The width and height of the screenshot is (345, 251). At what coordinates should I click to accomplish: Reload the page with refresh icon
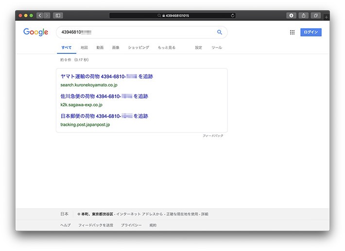click(x=233, y=16)
